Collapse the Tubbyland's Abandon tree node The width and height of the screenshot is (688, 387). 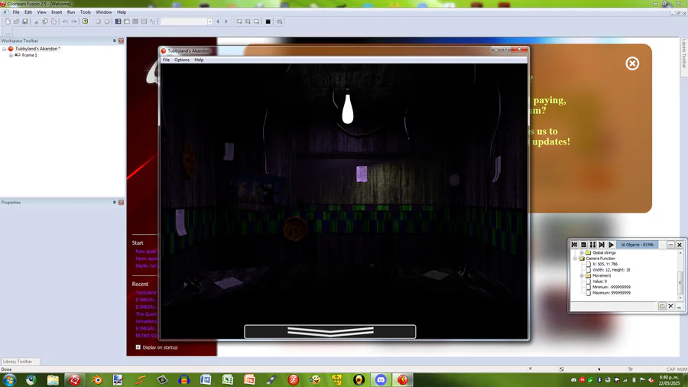click(x=4, y=49)
